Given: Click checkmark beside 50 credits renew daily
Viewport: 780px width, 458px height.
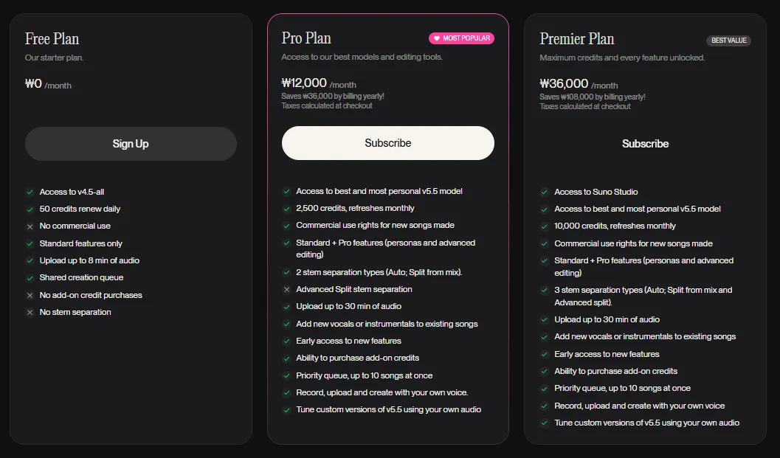Looking at the screenshot, I should pos(30,209).
